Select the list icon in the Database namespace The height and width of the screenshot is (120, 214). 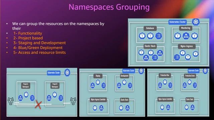pos(158,36)
